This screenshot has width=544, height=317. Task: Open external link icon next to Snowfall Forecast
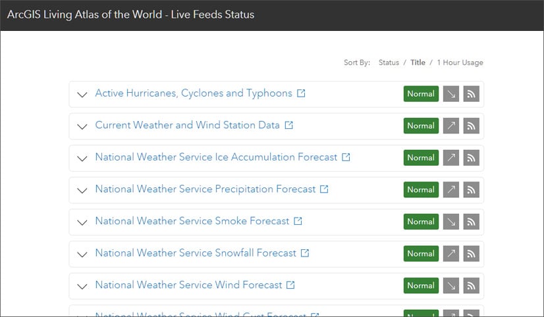pyautogui.click(x=305, y=253)
